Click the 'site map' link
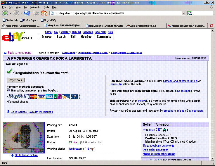The image size is (215, 166). [x=100, y=32]
